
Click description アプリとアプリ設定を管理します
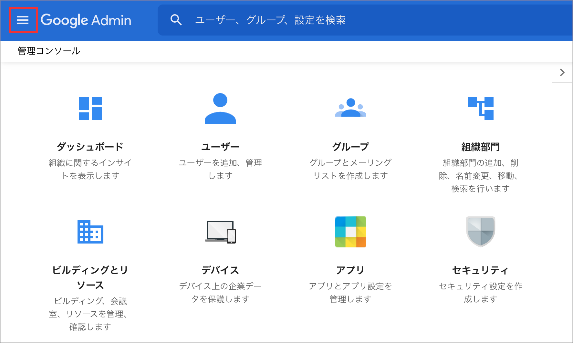point(351,293)
